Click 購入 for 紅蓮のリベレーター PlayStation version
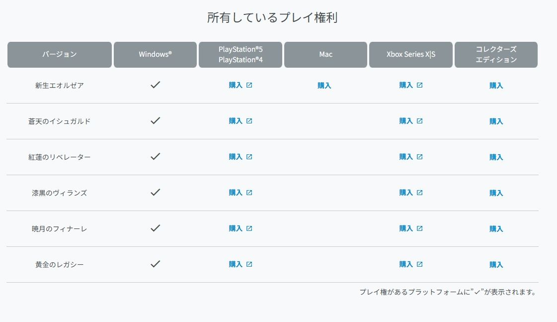This screenshot has height=322, width=557. click(236, 157)
